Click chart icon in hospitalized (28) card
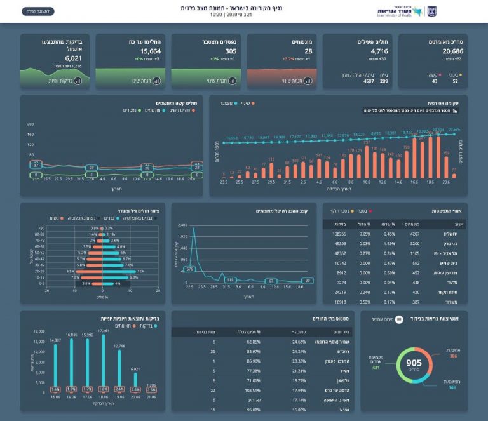The width and height of the screenshot is (488, 421). (307, 81)
